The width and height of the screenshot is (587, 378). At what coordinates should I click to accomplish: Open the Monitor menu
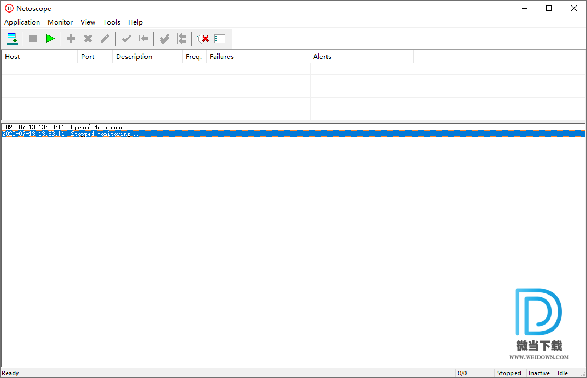point(60,22)
